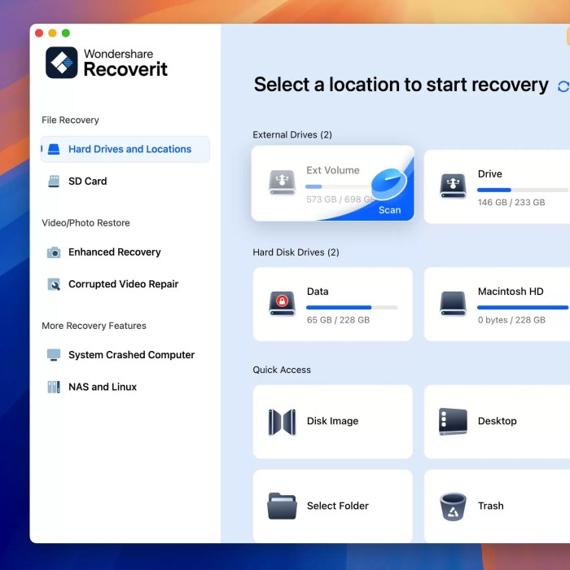The height and width of the screenshot is (570, 570).
Task: Click "Select a location to start recovery" title
Action: tap(401, 85)
